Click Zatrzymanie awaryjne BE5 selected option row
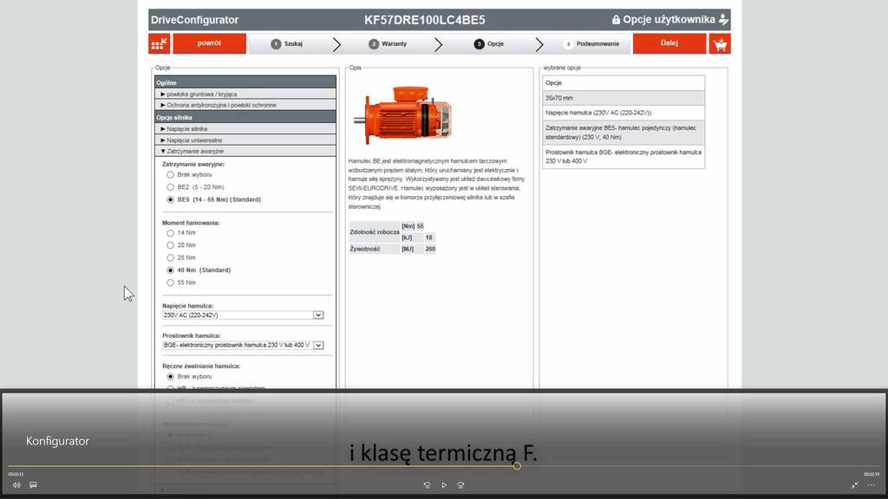Screen dimensions: 888x499 coord(624,133)
